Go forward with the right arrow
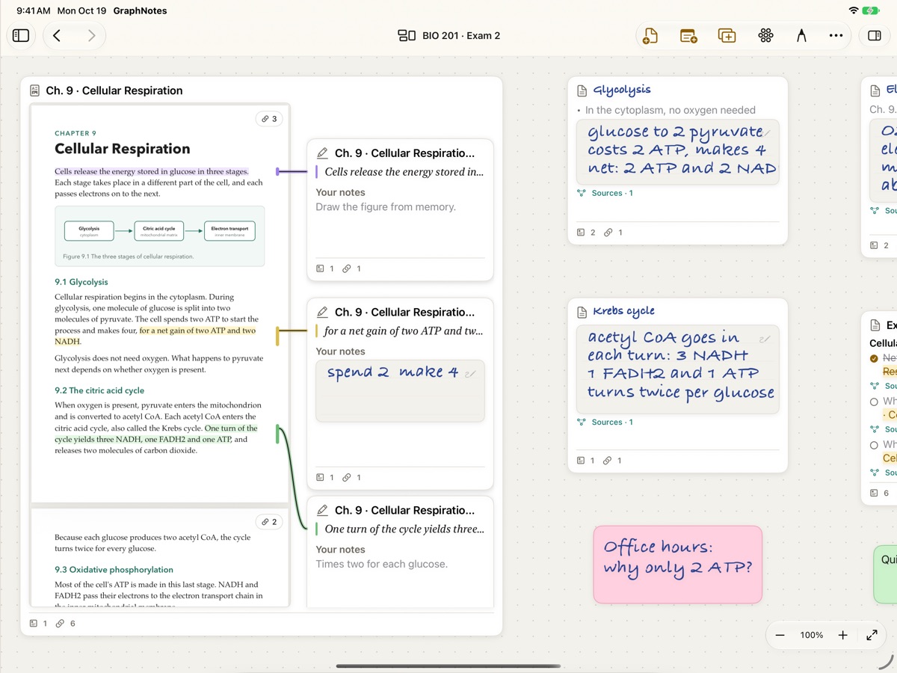The height and width of the screenshot is (673, 897). tap(91, 35)
